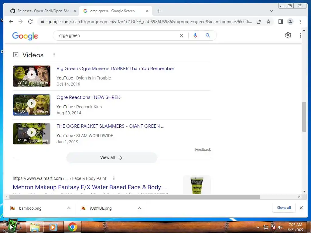The image size is (311, 233).
Task: Open Big Green Ogre Movie is DARKER link
Action: [115, 69]
